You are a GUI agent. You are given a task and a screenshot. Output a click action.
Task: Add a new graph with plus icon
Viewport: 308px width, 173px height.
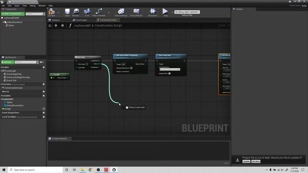point(44,67)
